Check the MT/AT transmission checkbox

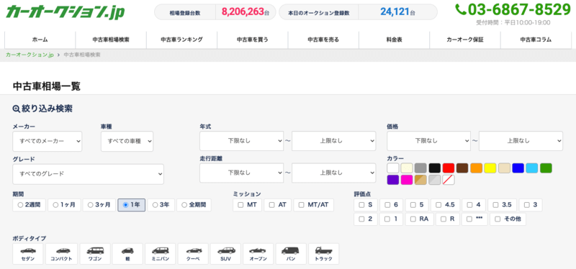pyautogui.click(x=302, y=205)
